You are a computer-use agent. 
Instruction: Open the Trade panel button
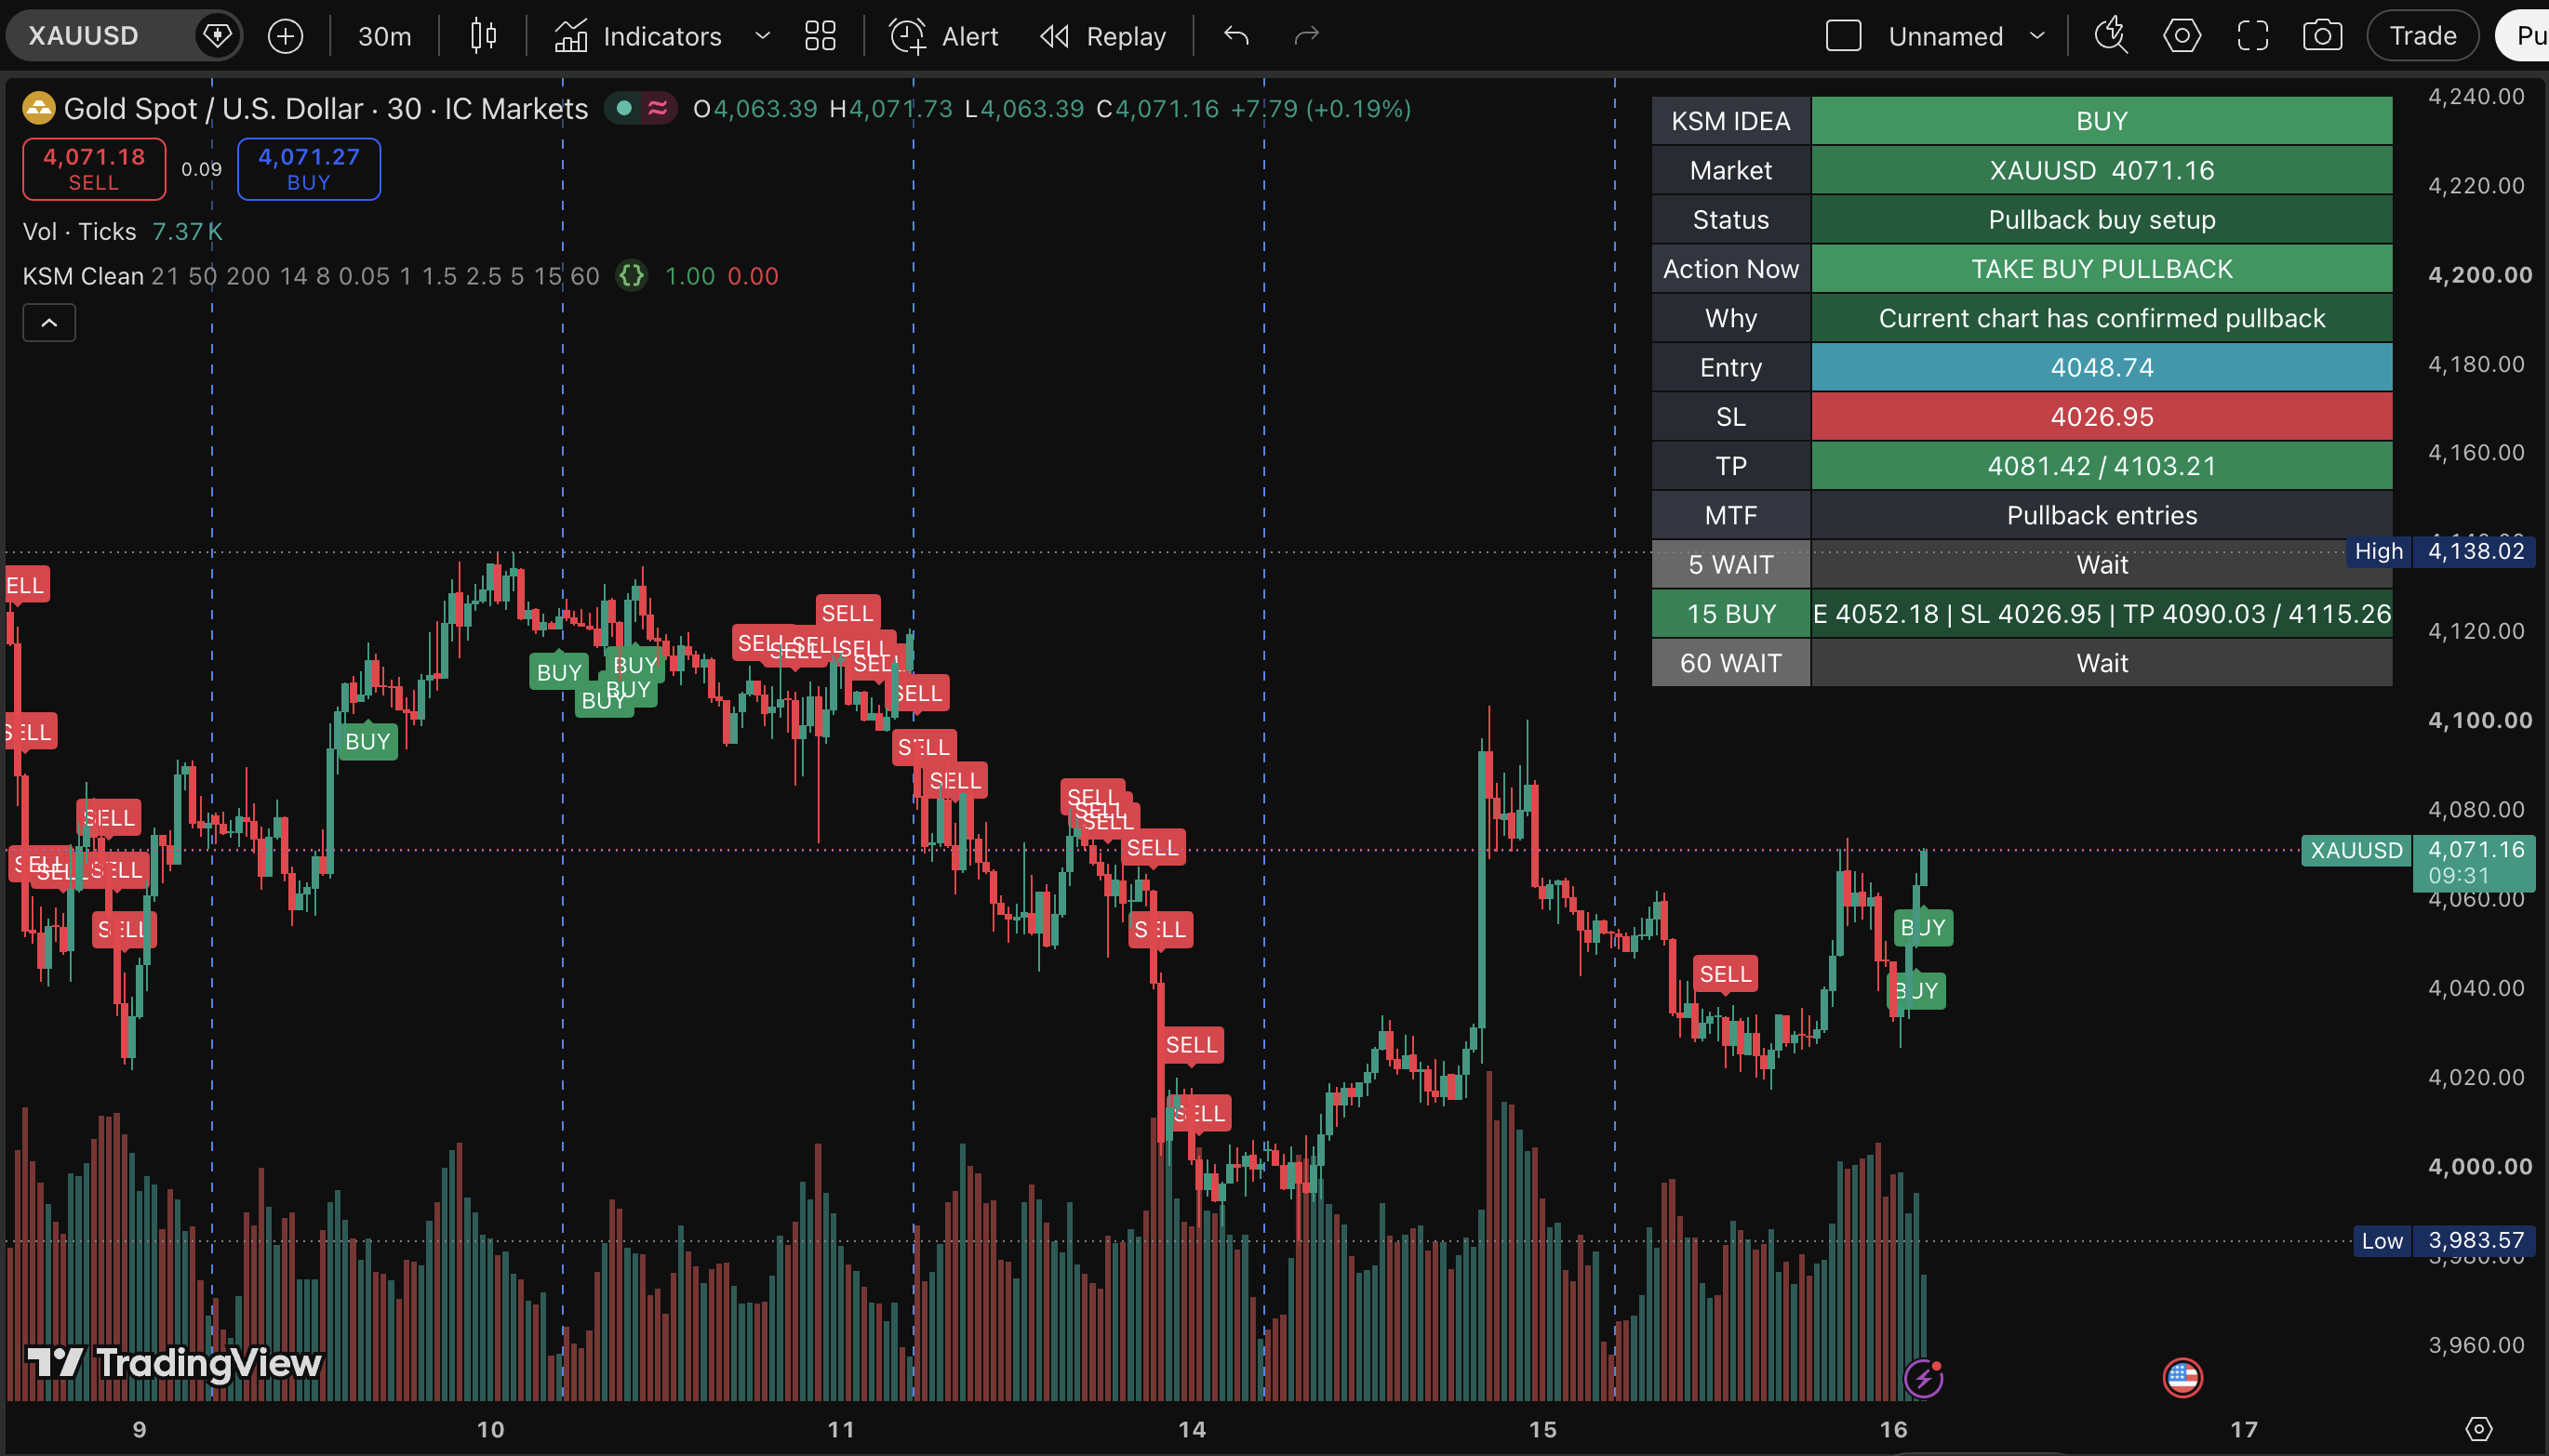[x=2422, y=36]
